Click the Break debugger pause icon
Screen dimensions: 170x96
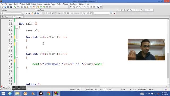[91, 7]
